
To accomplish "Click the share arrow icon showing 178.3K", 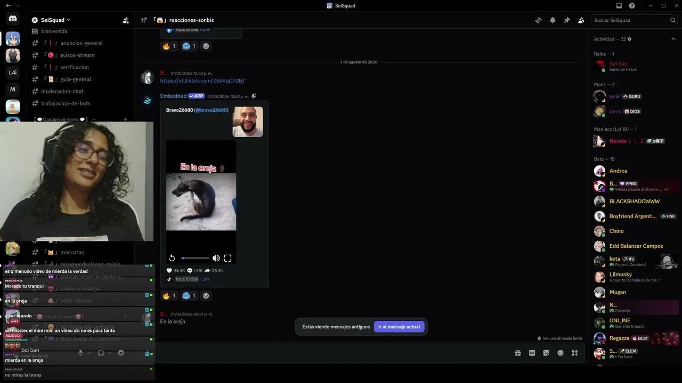I will 207,270.
